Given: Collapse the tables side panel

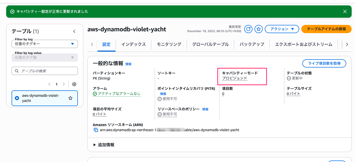Looking at the screenshot, I should pos(74,31).
